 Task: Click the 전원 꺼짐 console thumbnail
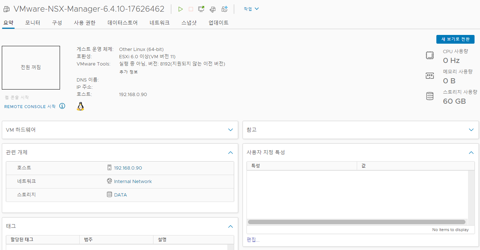(x=31, y=68)
